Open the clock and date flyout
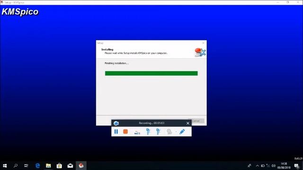The image size is (303, 170). tap(284, 166)
